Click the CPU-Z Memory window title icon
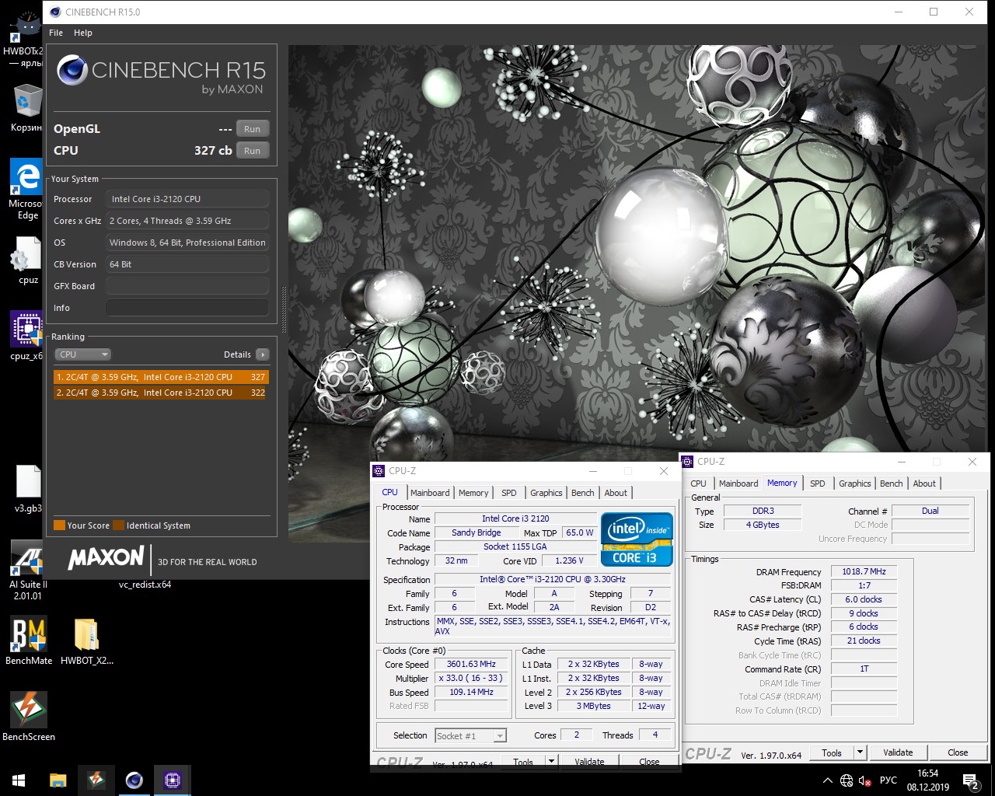The image size is (995, 796). tap(687, 461)
